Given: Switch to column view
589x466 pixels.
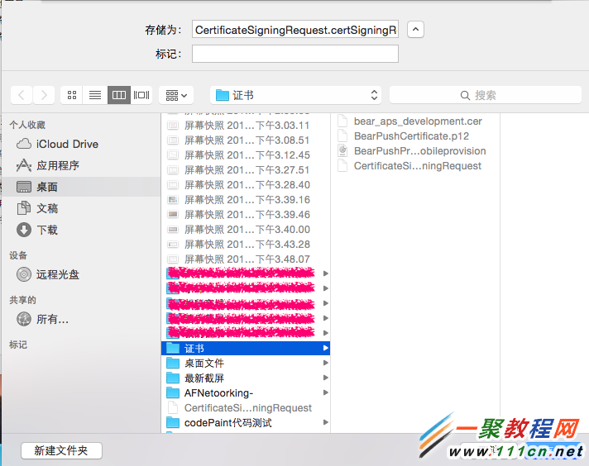Looking at the screenshot, I should [x=119, y=95].
